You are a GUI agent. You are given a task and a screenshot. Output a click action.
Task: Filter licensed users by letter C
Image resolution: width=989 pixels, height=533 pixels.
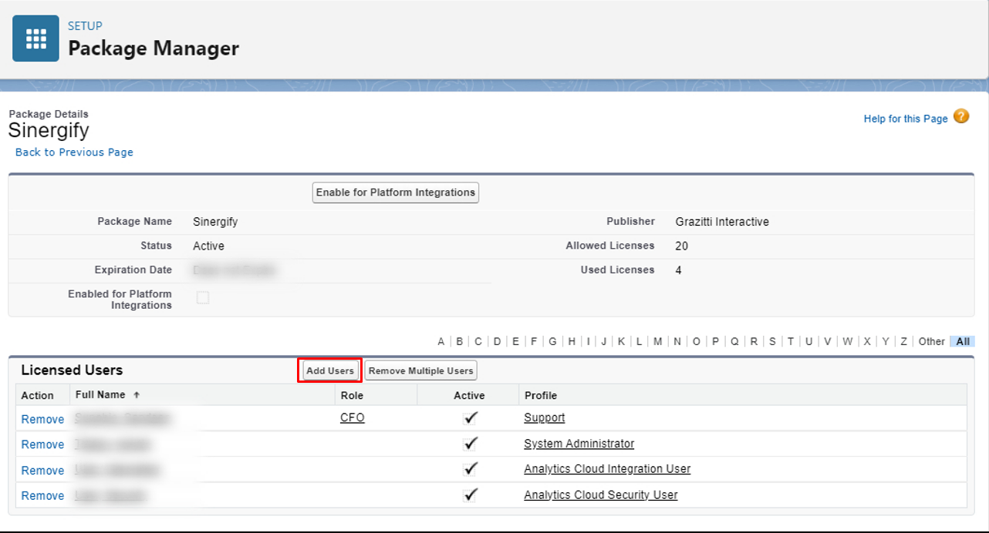click(478, 341)
